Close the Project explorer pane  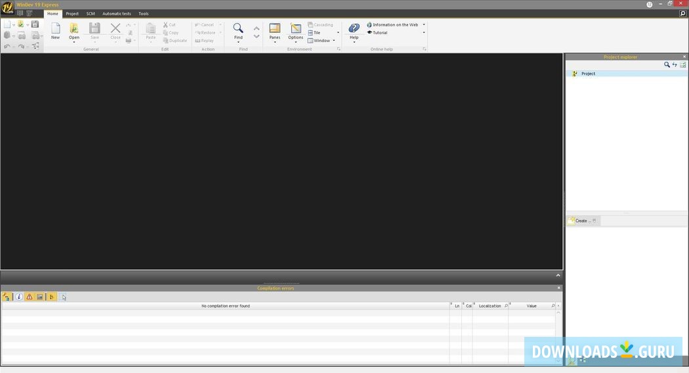tap(684, 56)
